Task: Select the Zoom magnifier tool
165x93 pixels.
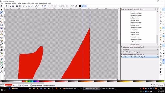Action: (x=2, y=19)
